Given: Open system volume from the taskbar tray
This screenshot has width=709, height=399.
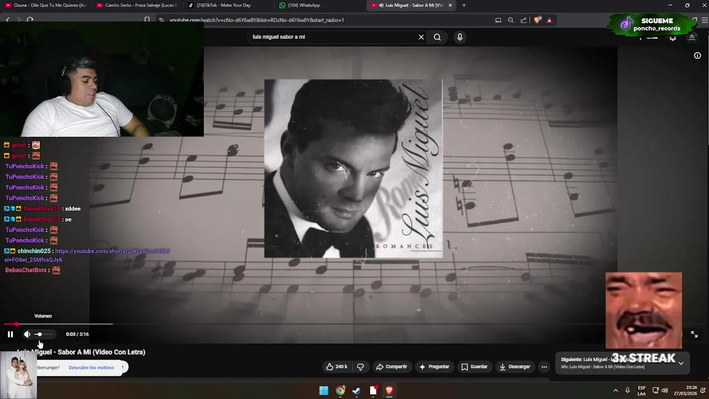Looking at the screenshot, I should point(665,391).
